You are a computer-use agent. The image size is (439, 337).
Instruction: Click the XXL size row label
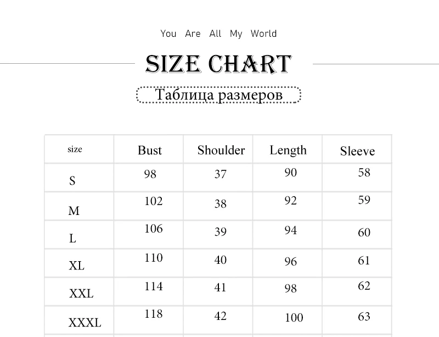coord(81,294)
